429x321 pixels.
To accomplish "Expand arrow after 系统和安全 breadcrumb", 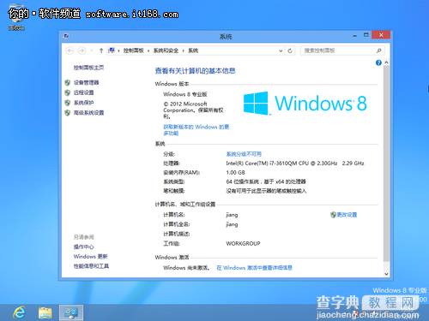I will (183, 51).
